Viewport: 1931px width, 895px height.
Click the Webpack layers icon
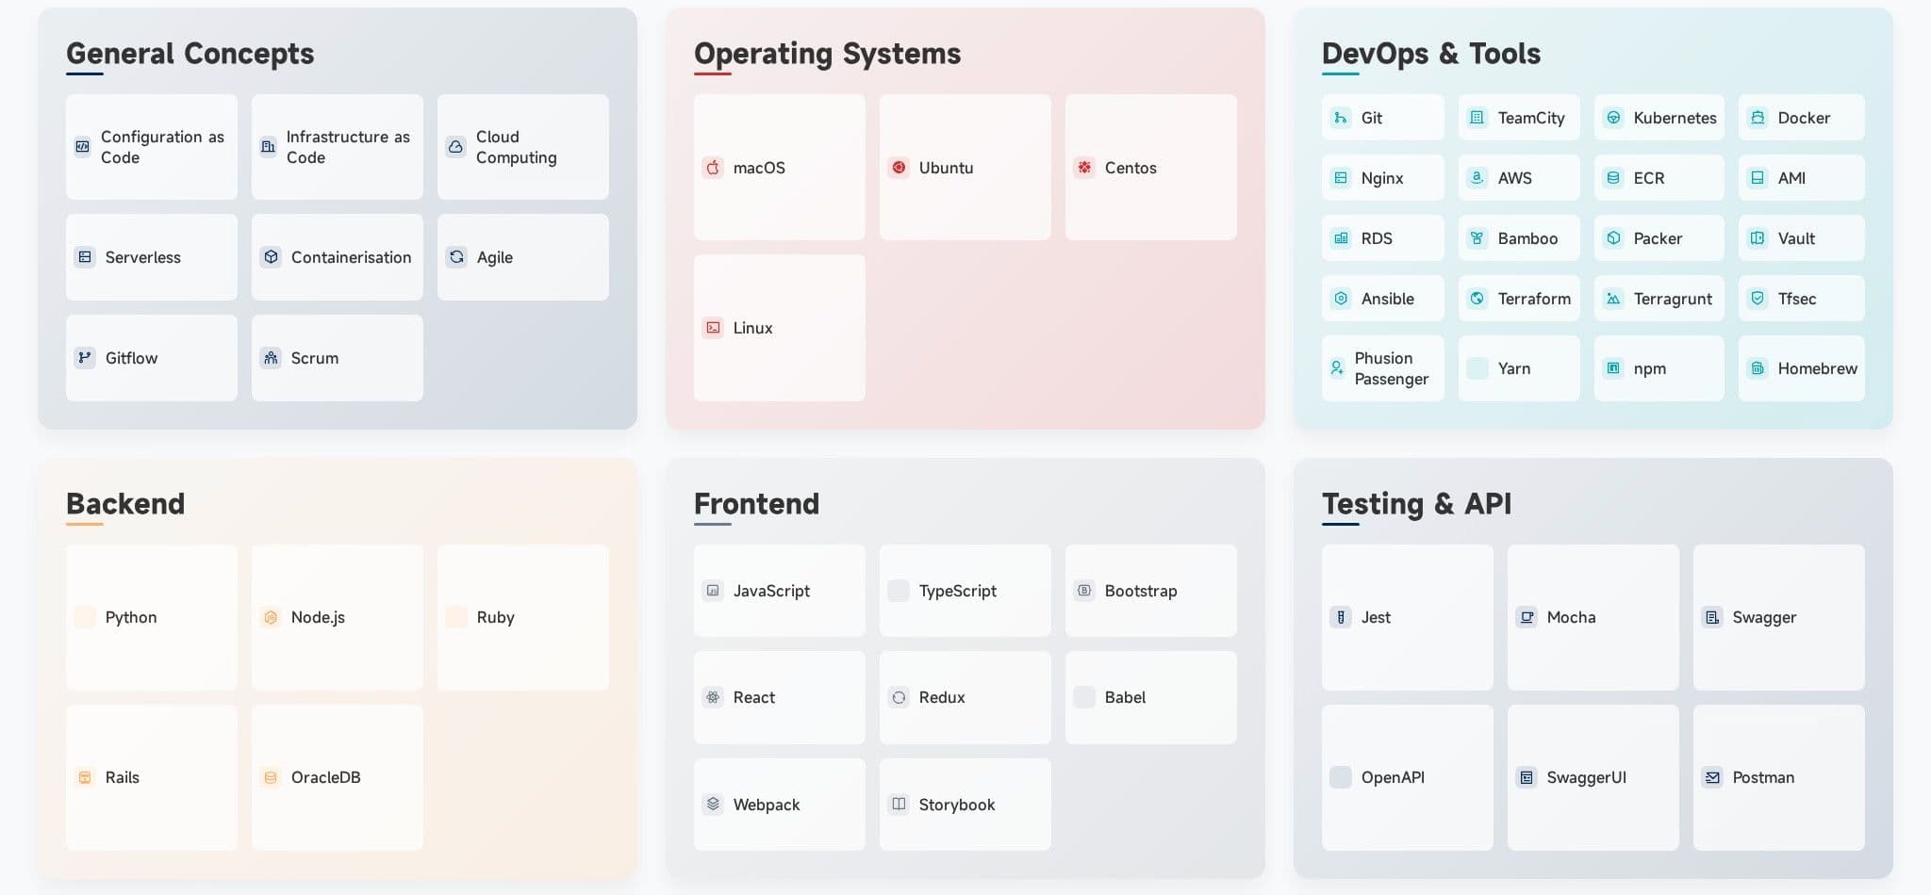tap(713, 805)
